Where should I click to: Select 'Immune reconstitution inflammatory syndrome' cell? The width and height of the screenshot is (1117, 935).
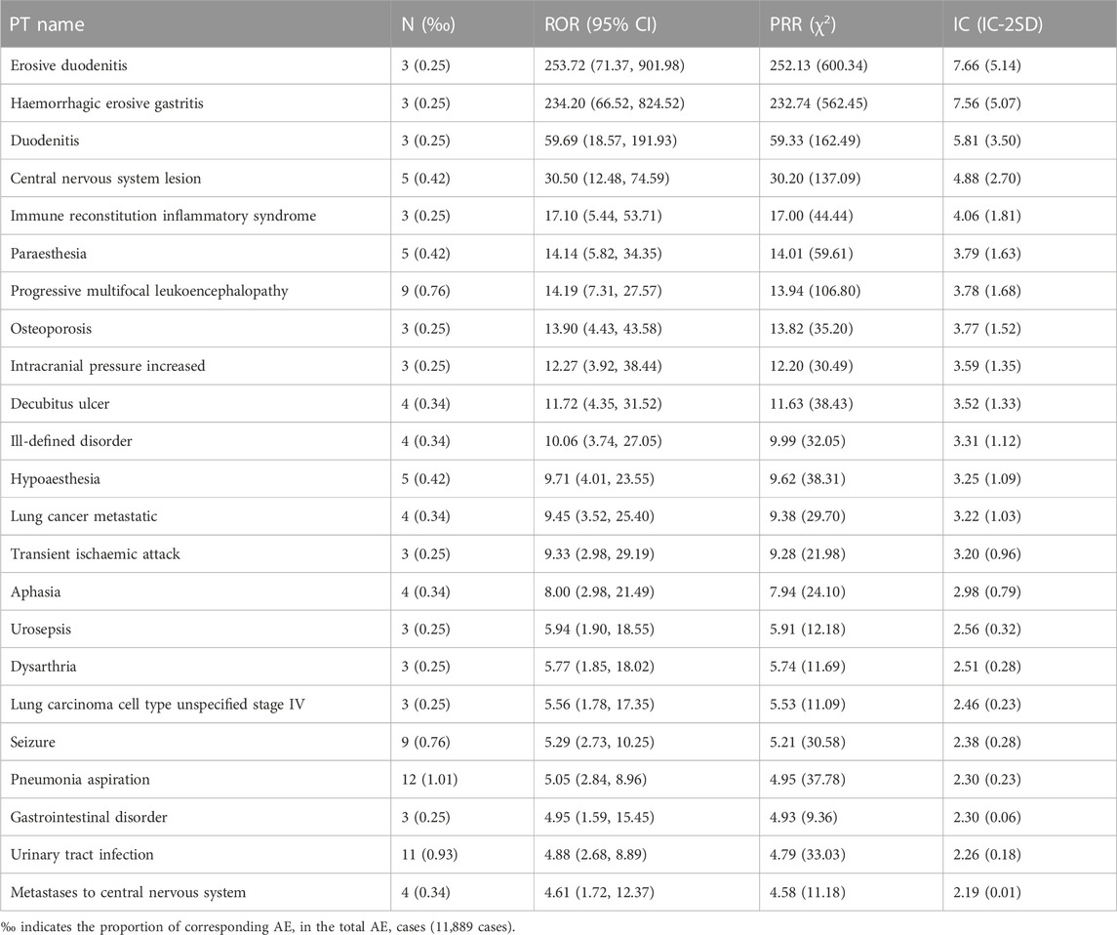click(x=163, y=216)
